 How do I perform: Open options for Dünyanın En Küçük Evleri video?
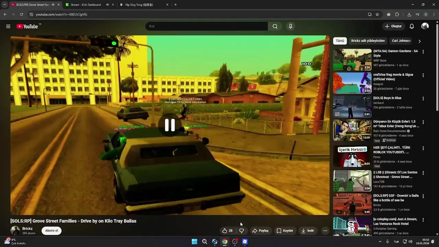[423, 122]
